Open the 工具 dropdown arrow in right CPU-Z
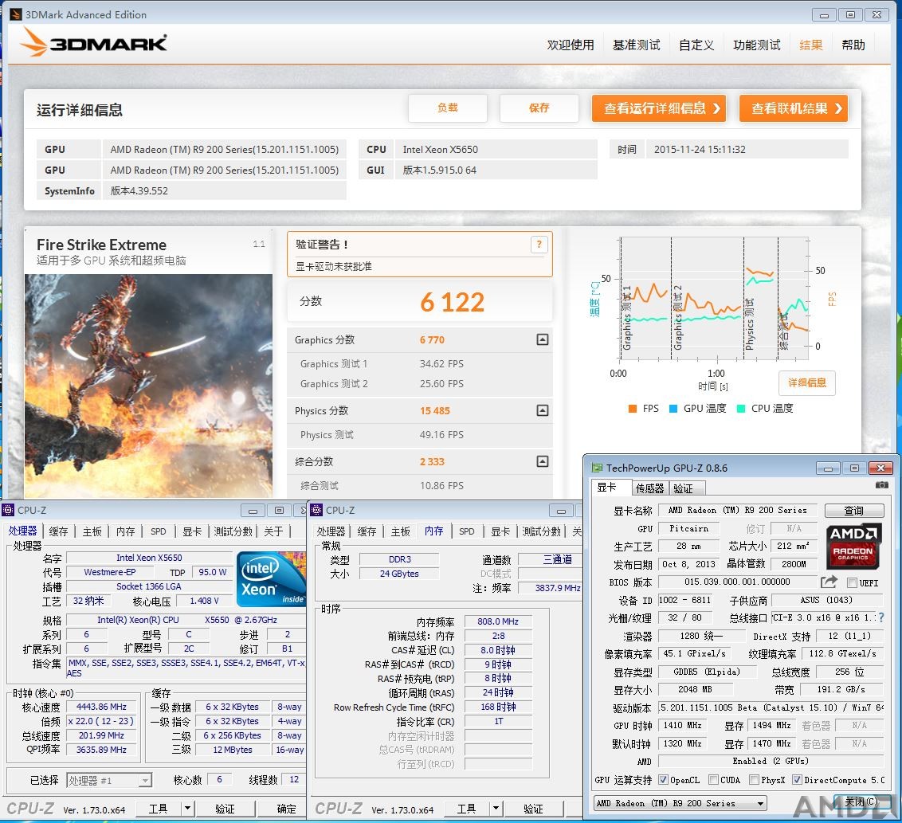 (496, 809)
